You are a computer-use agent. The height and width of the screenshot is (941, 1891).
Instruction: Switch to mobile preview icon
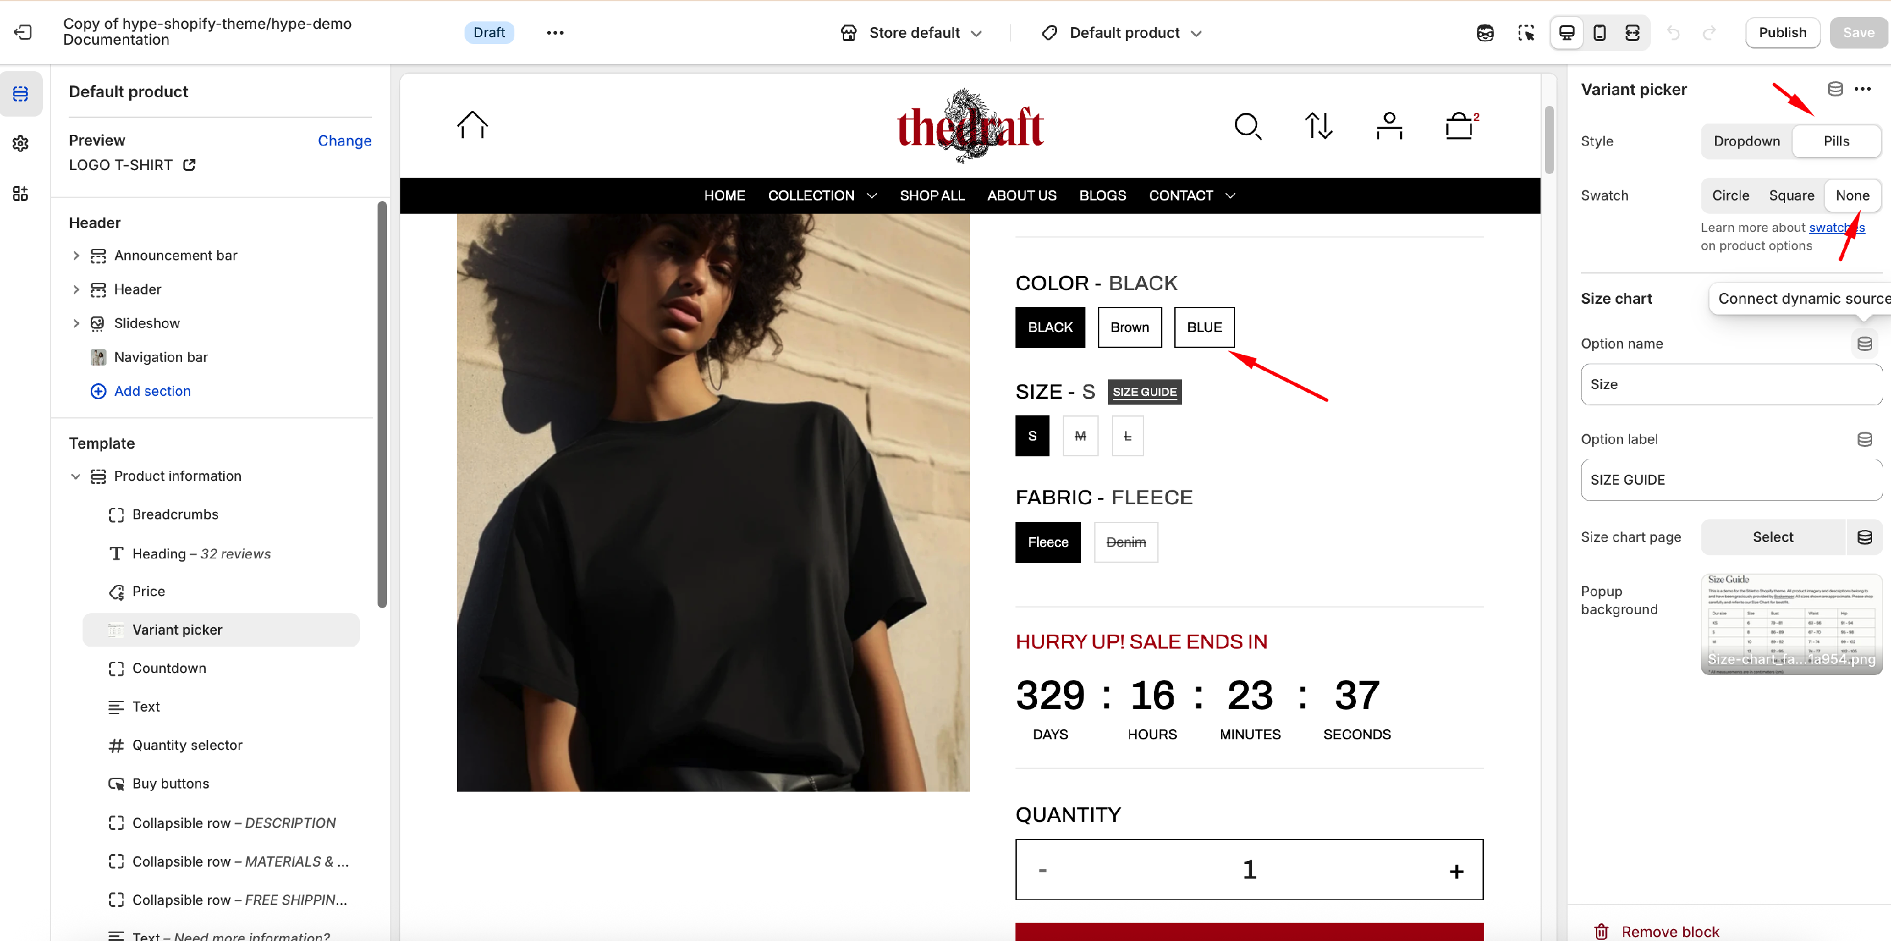pos(1599,32)
